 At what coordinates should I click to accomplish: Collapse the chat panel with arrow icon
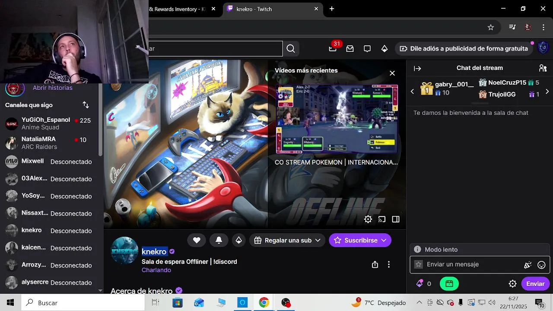(x=417, y=68)
